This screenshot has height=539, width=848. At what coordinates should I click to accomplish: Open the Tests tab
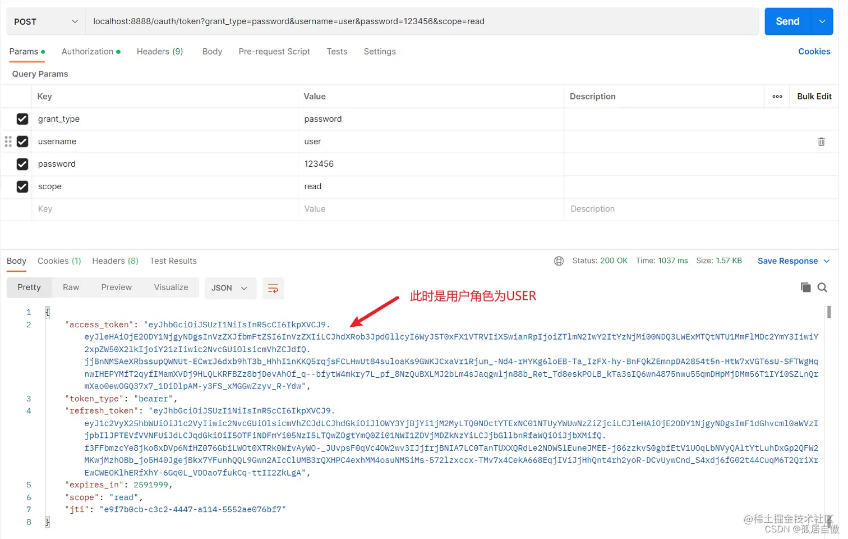337,52
